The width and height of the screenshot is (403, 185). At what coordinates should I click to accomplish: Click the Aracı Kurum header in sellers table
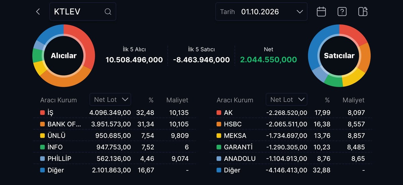(x=235, y=100)
